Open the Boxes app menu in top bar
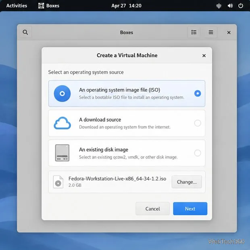This screenshot has width=250, height=250. (49, 6)
